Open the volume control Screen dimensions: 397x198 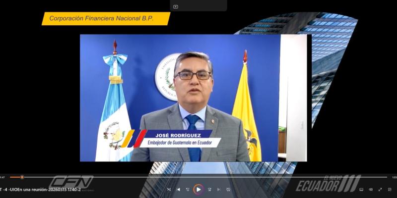coord(371,190)
